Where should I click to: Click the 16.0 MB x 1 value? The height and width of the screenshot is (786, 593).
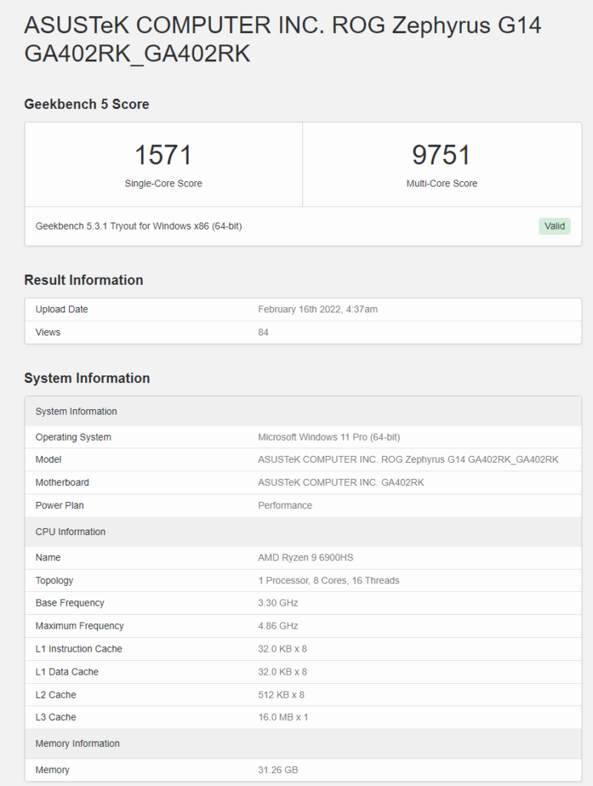tap(283, 718)
